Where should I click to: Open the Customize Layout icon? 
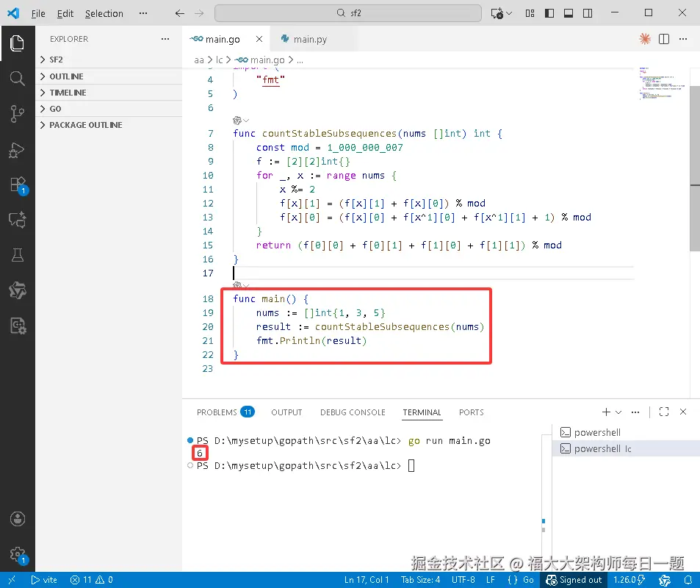pos(530,13)
